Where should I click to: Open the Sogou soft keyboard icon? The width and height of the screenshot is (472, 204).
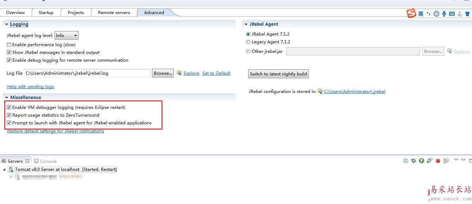(452, 14)
